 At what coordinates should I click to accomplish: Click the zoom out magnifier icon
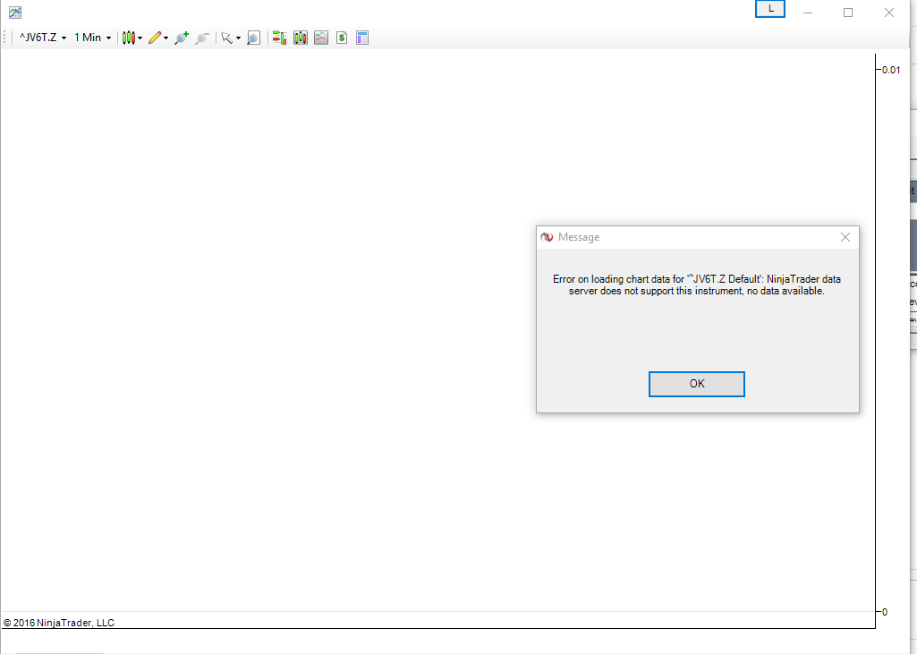(x=202, y=38)
